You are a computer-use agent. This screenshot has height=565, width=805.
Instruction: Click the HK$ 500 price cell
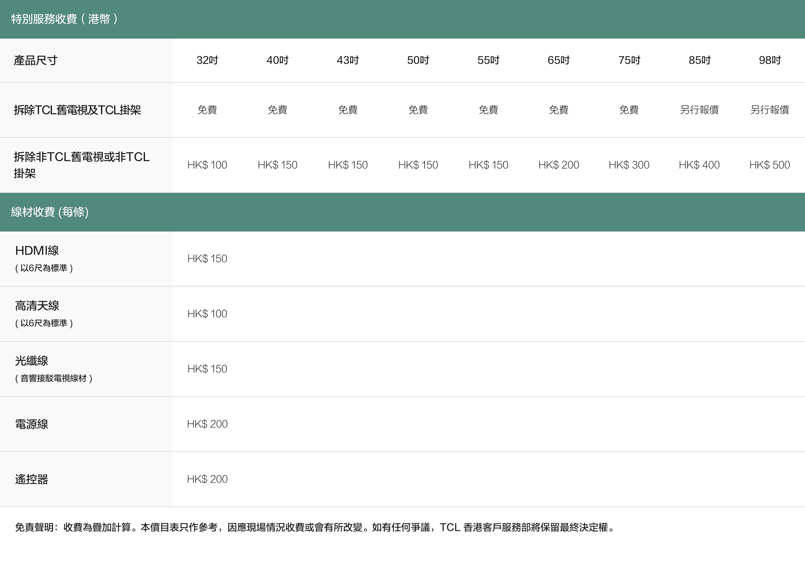click(770, 165)
